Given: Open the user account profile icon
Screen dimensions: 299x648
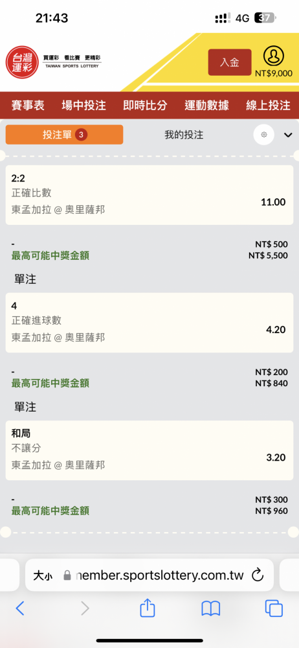Looking at the screenshot, I should pos(274,56).
